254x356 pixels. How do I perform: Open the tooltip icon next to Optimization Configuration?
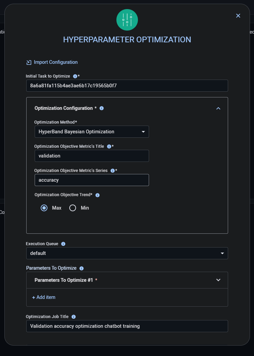point(101,108)
